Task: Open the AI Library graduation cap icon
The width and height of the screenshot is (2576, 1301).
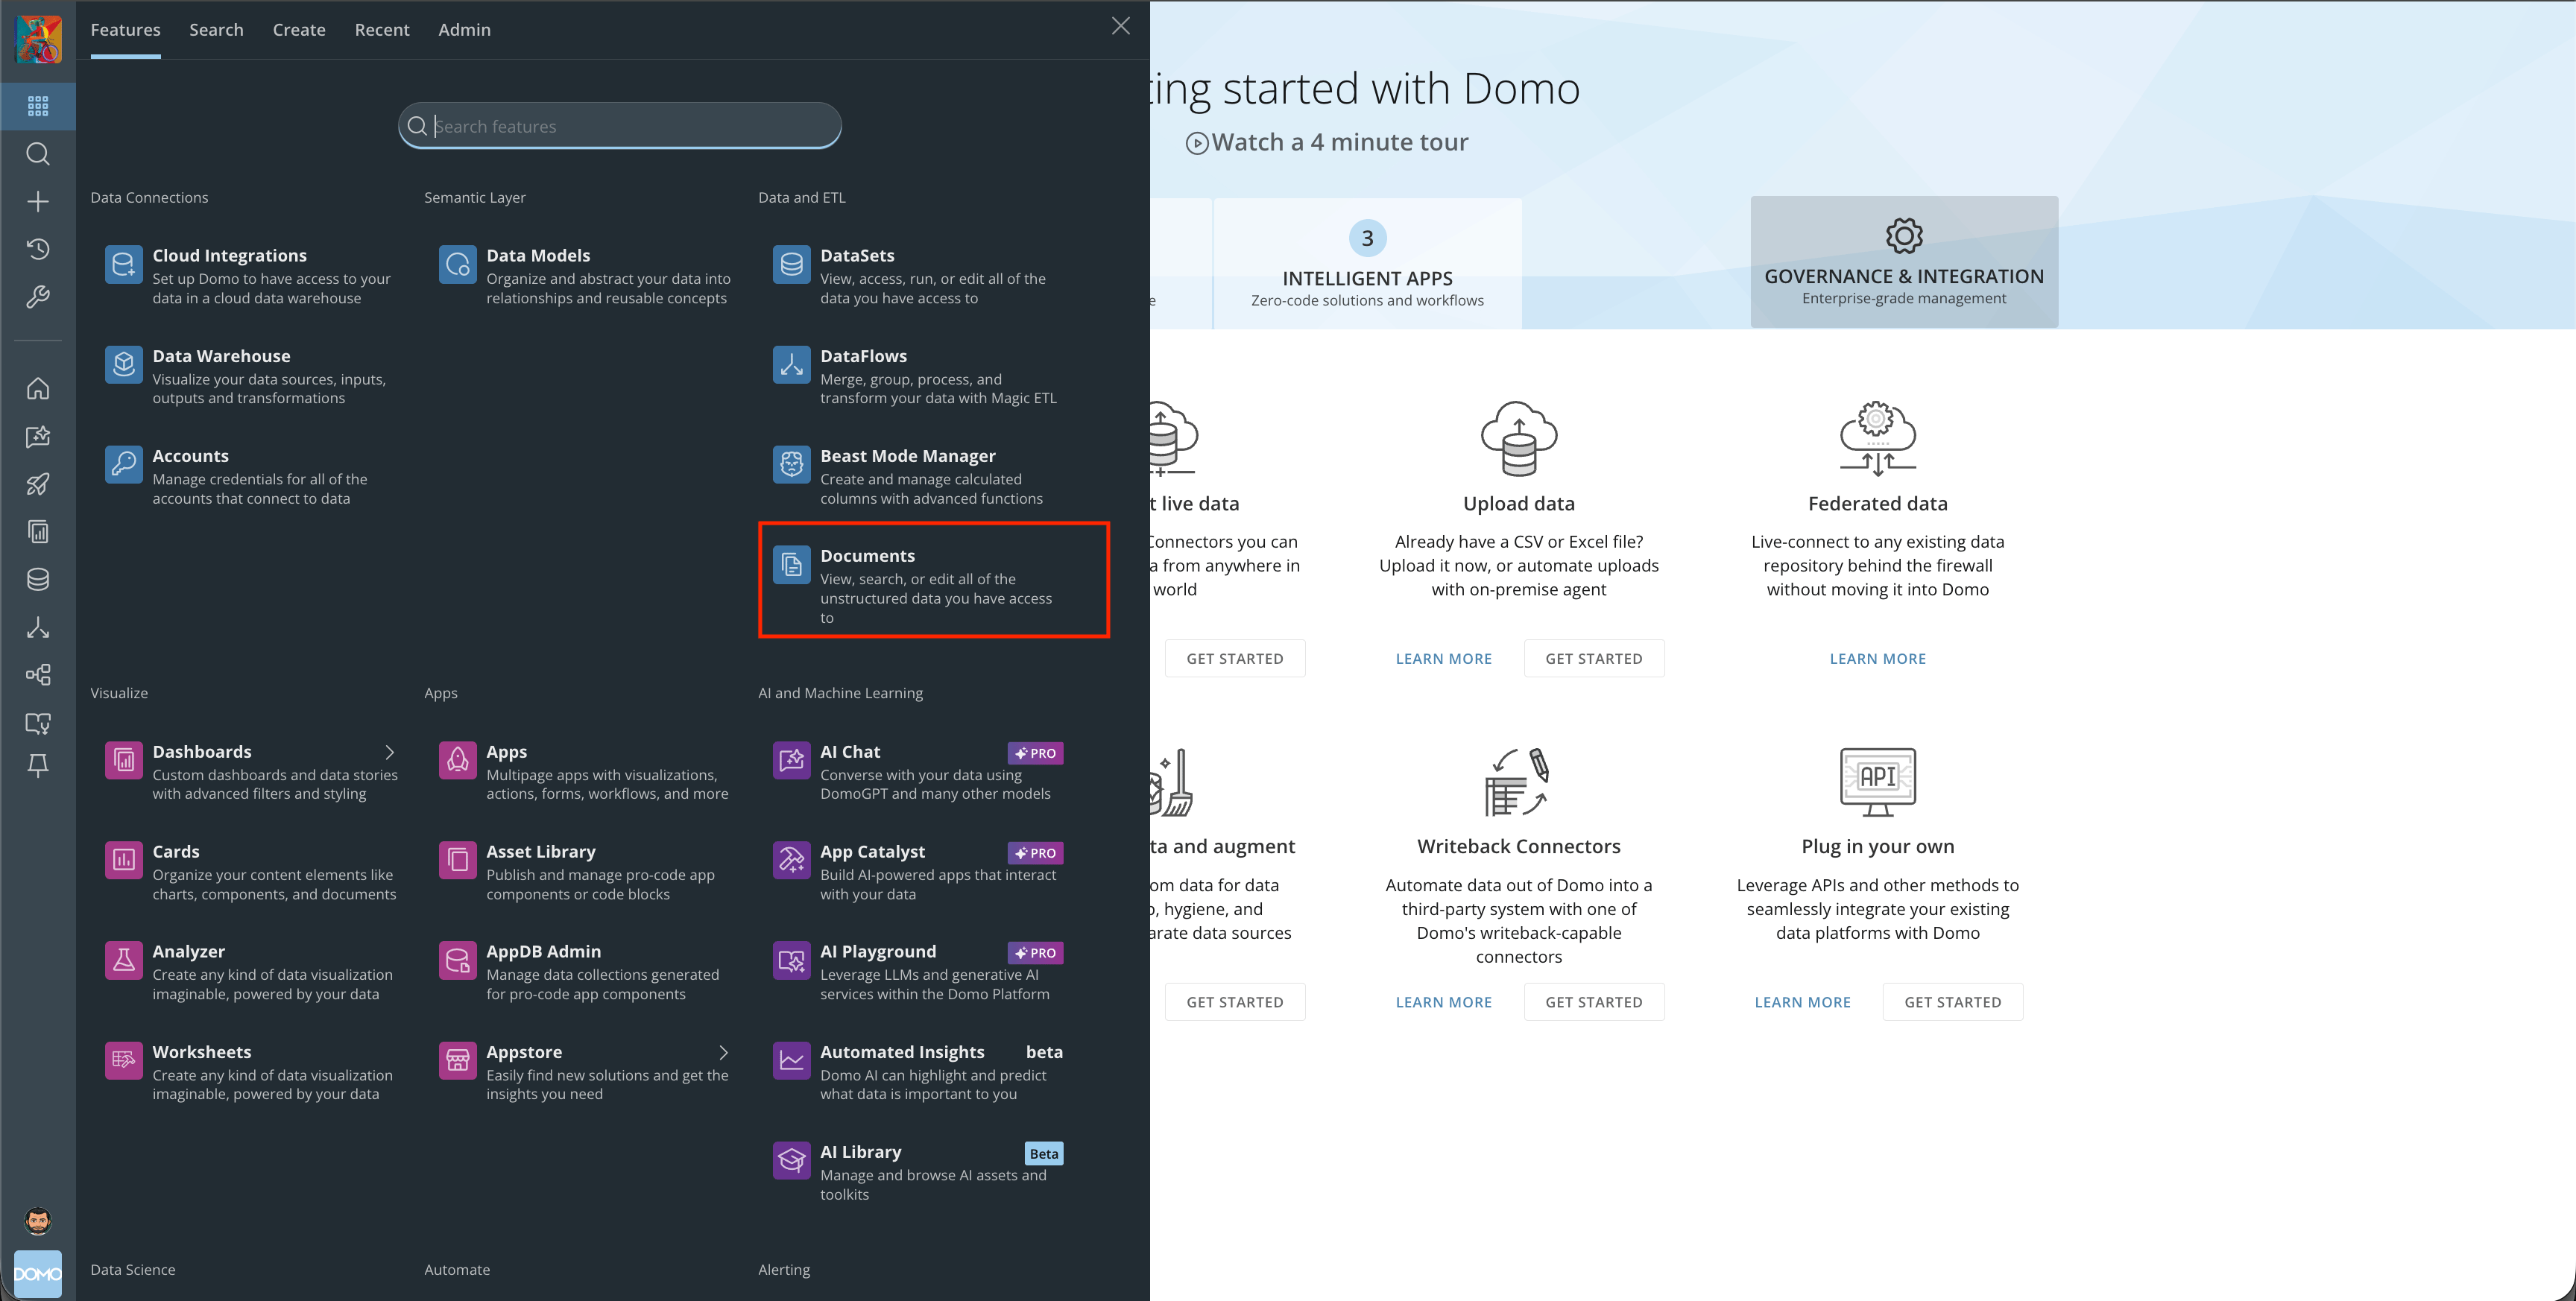Action: click(792, 1161)
